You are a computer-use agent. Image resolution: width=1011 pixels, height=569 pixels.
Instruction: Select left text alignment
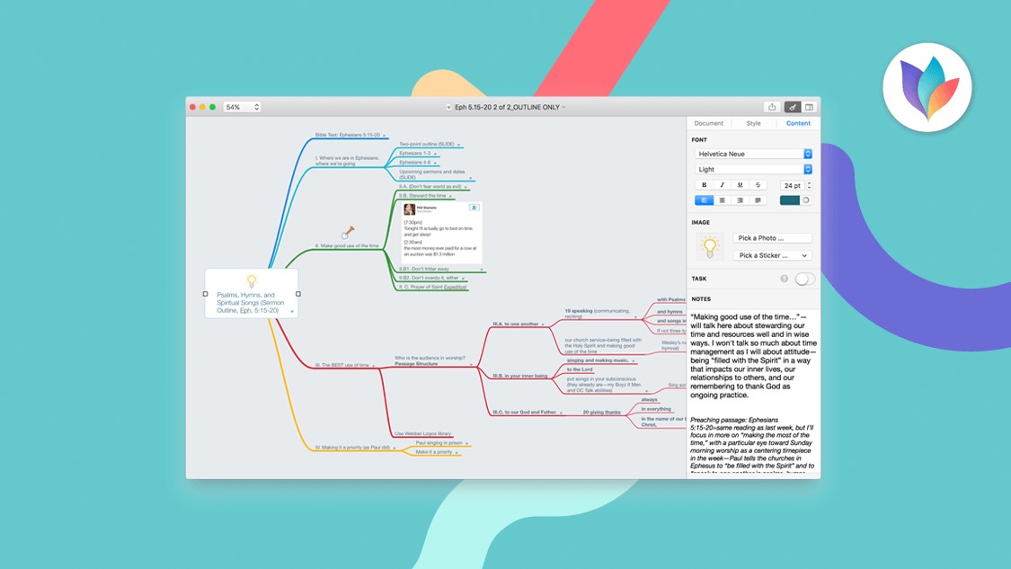click(704, 200)
